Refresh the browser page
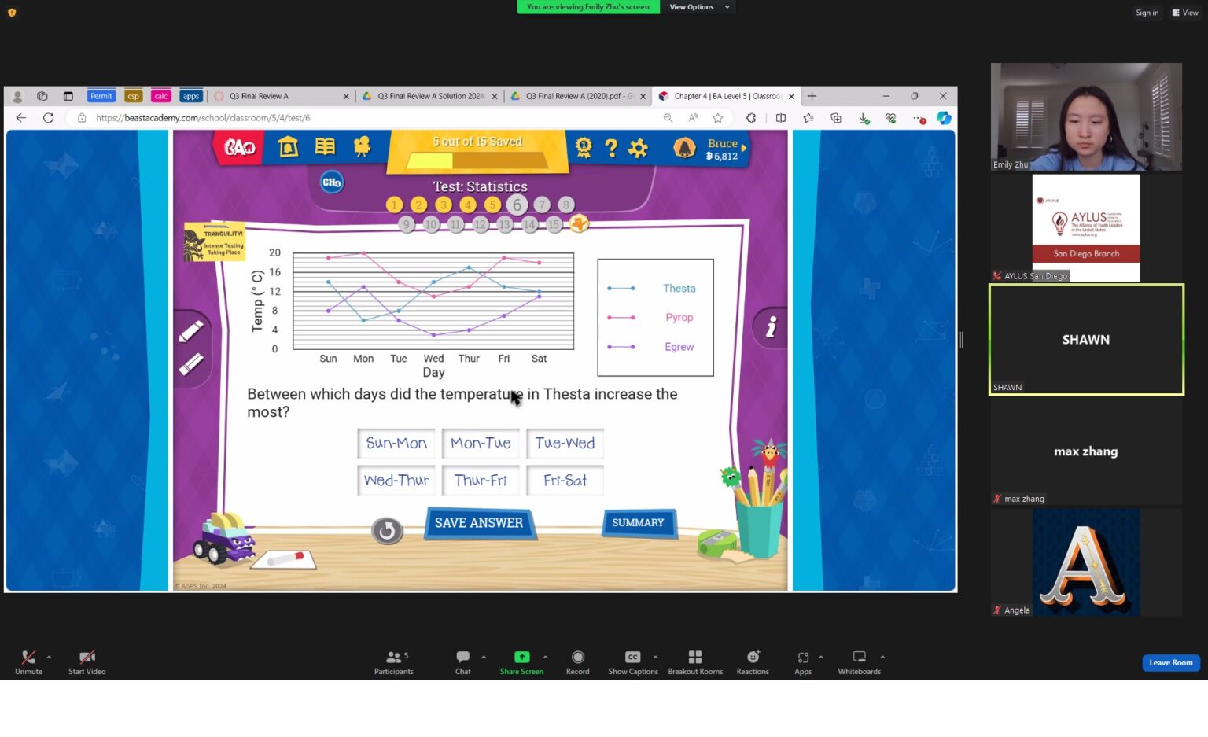The image size is (1208, 737). coord(48,118)
